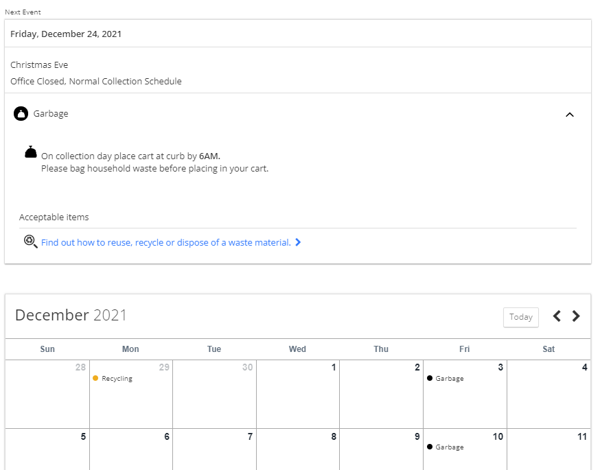Open the Garbage event on Friday December 10
Image resolution: width=600 pixels, height=470 pixels.
pos(446,447)
